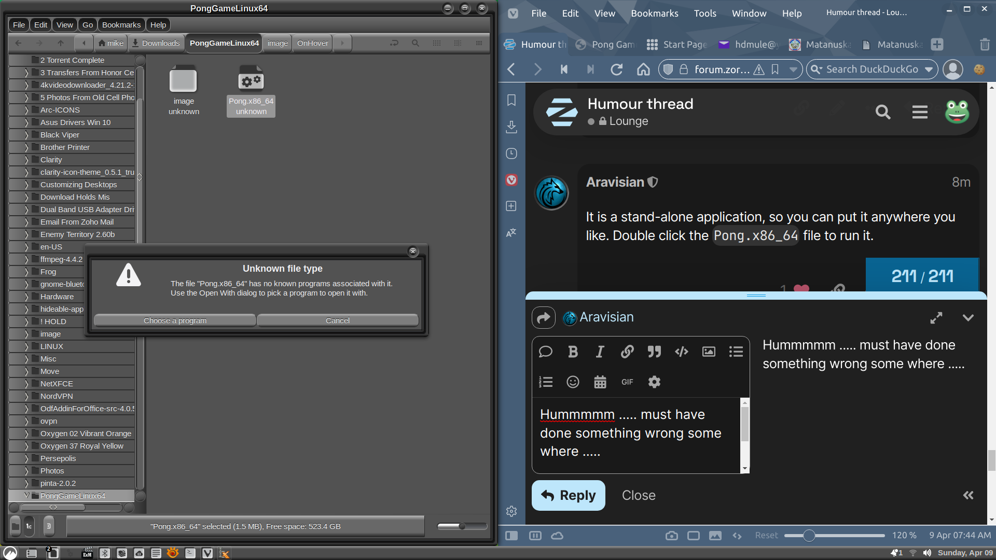
Task: Open the emoji picker in editor
Action: coord(573,382)
